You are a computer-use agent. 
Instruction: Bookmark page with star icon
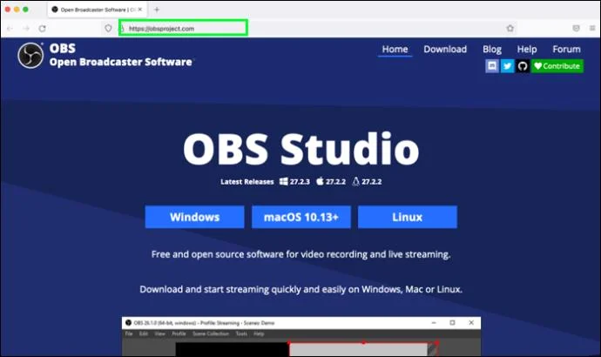pyautogui.click(x=510, y=29)
